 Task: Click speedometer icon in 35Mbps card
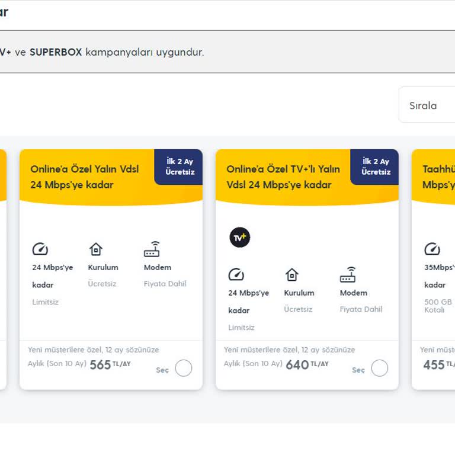click(x=432, y=249)
